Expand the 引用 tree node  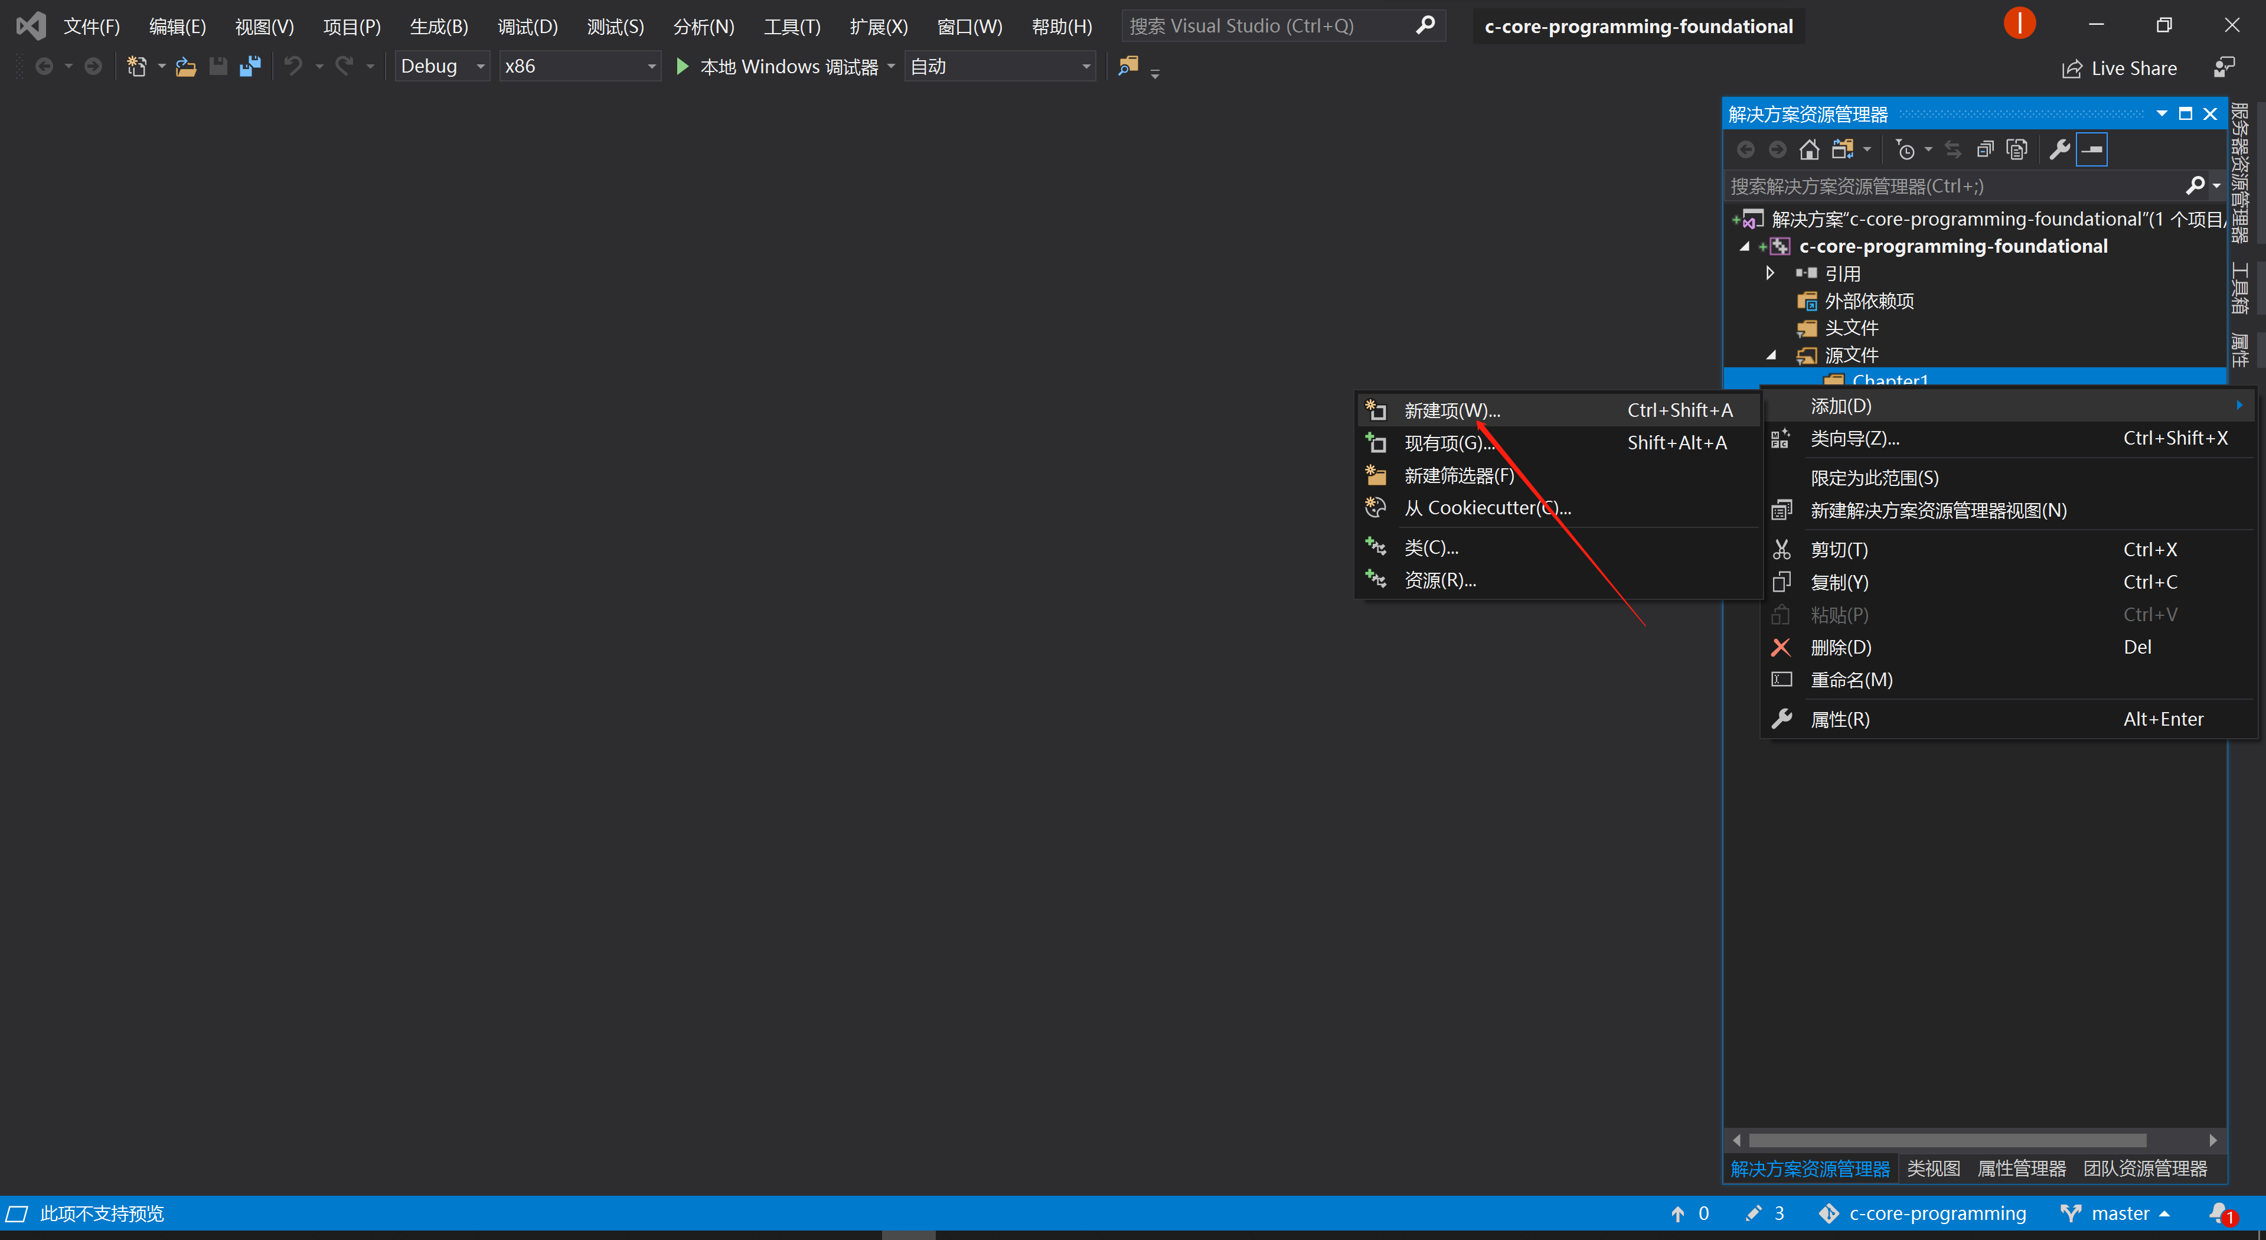1770,274
